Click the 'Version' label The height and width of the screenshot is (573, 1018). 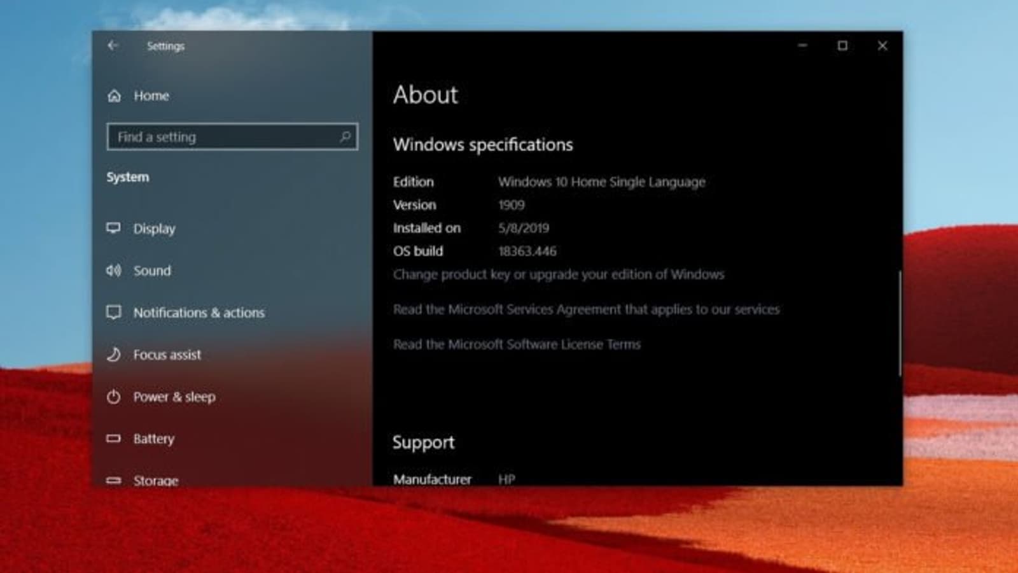pos(415,205)
